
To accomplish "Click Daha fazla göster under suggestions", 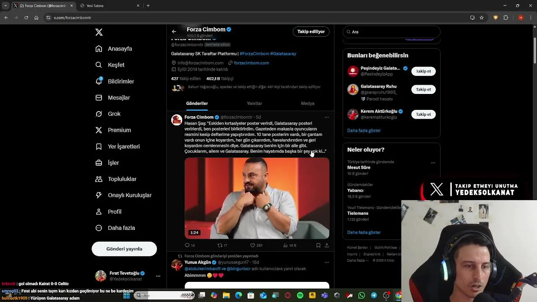I will pyautogui.click(x=364, y=131).
